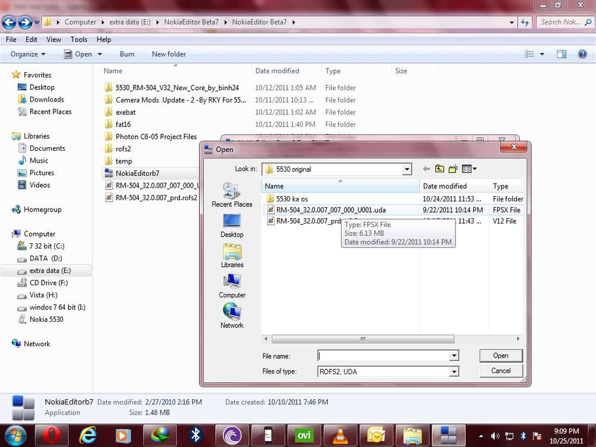
Task: Toggle the preview pane icon in Explorer
Action: (561, 54)
